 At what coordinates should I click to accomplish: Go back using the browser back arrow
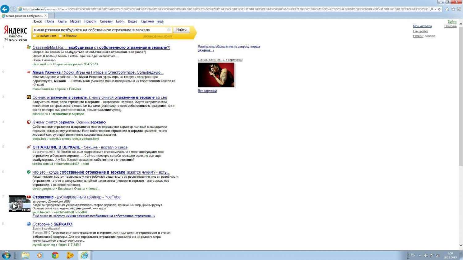[x=5, y=9]
